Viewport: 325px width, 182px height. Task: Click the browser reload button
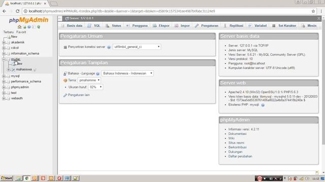(18, 11)
